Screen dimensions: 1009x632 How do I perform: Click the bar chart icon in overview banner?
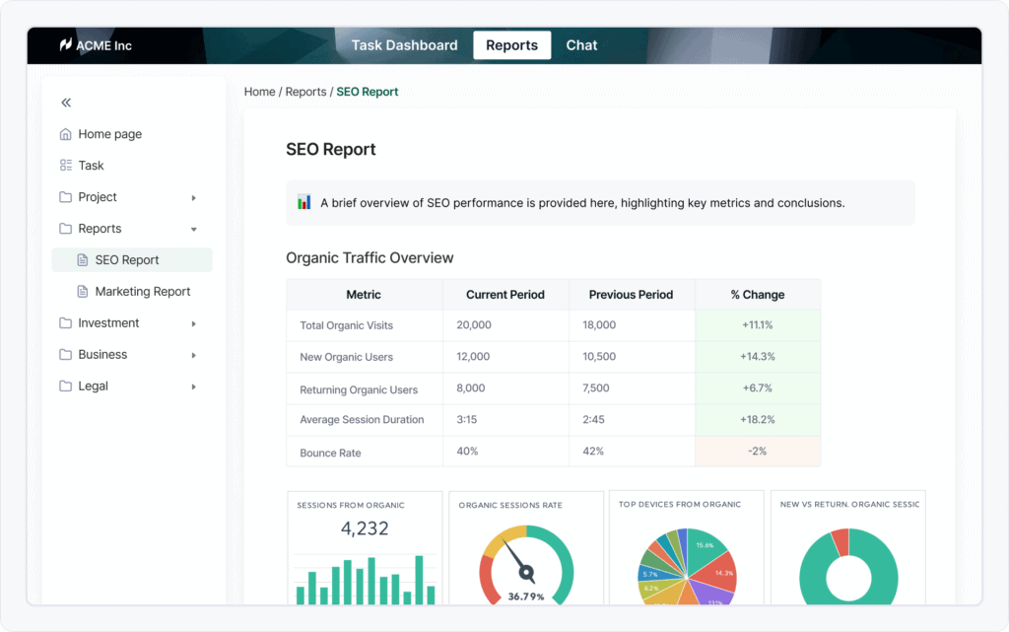[x=304, y=202]
